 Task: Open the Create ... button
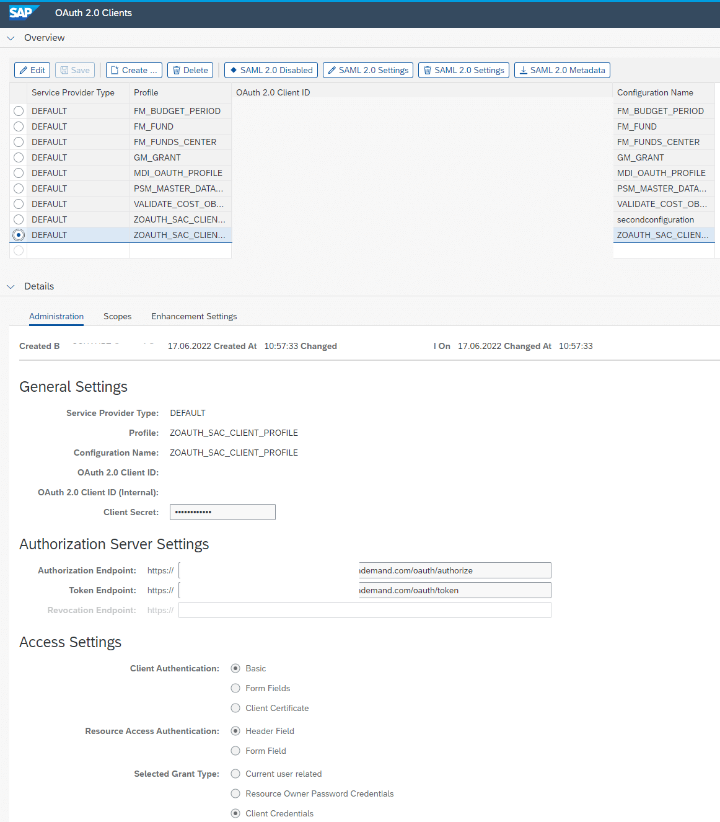pos(134,70)
